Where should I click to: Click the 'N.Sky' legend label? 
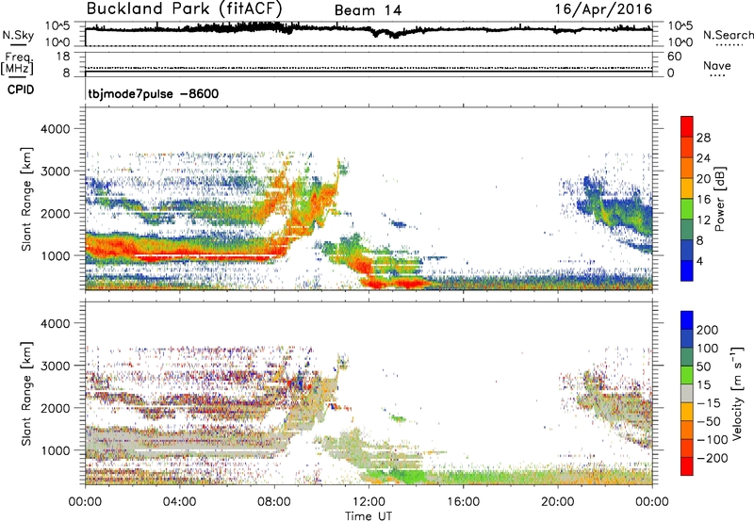[x=18, y=35]
